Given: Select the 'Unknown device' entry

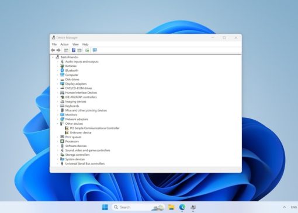Looking at the screenshot, I should [x=81, y=132].
